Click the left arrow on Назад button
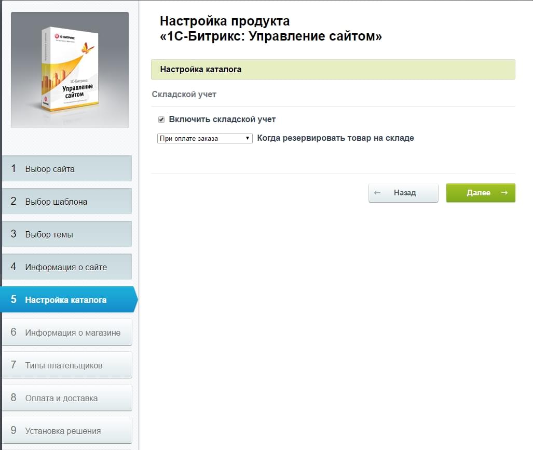The width and height of the screenshot is (533, 450). pos(377,193)
